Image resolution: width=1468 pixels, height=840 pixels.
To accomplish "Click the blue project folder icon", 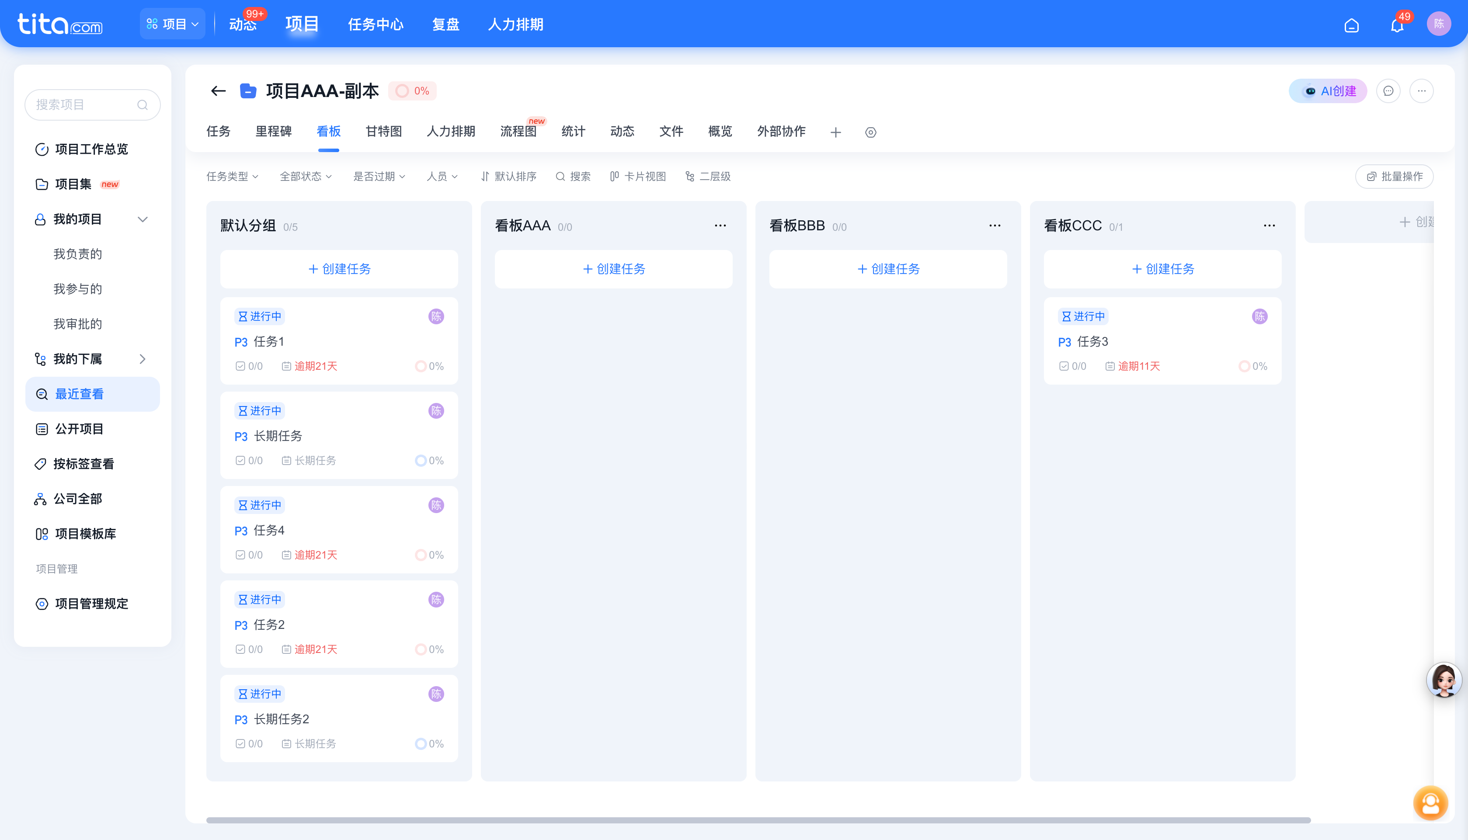I will (x=248, y=90).
